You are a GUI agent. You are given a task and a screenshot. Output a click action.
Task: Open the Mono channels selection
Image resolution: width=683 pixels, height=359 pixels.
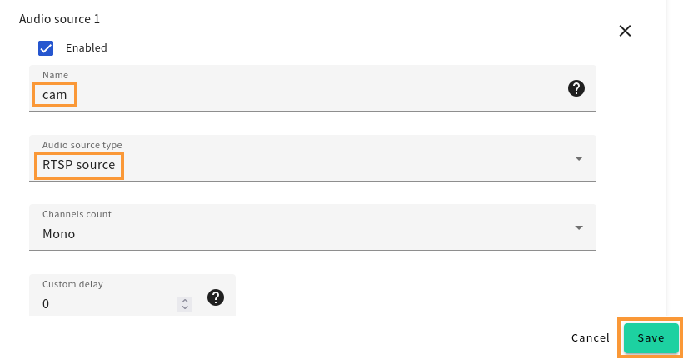click(312, 227)
